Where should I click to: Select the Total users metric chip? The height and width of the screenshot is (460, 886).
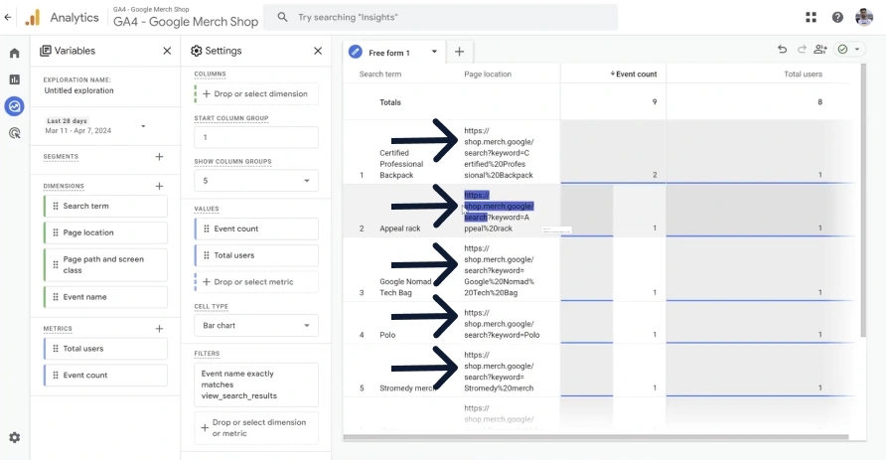[x=105, y=349]
